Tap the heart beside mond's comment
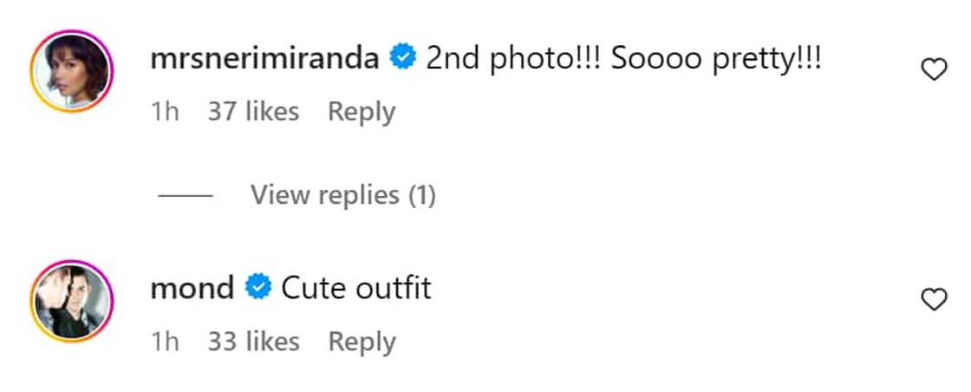The width and height of the screenshot is (971, 392). [933, 300]
